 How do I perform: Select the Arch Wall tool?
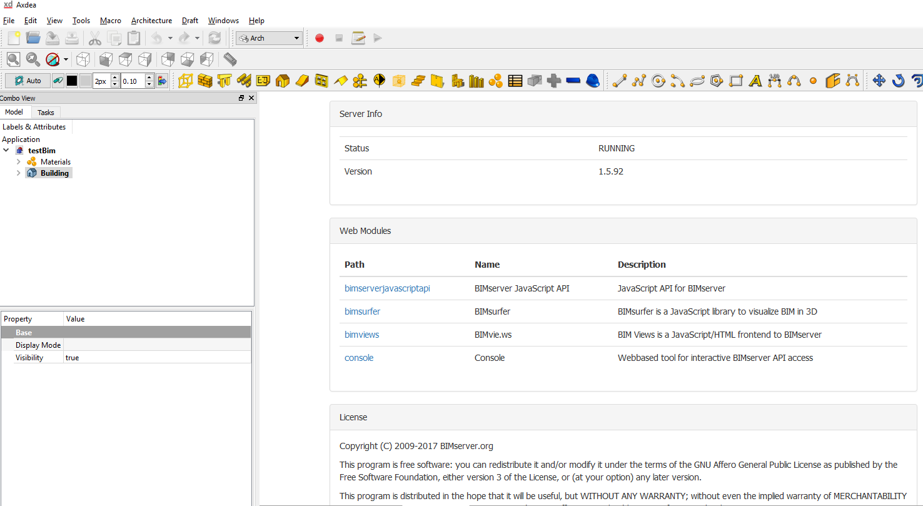pos(205,80)
